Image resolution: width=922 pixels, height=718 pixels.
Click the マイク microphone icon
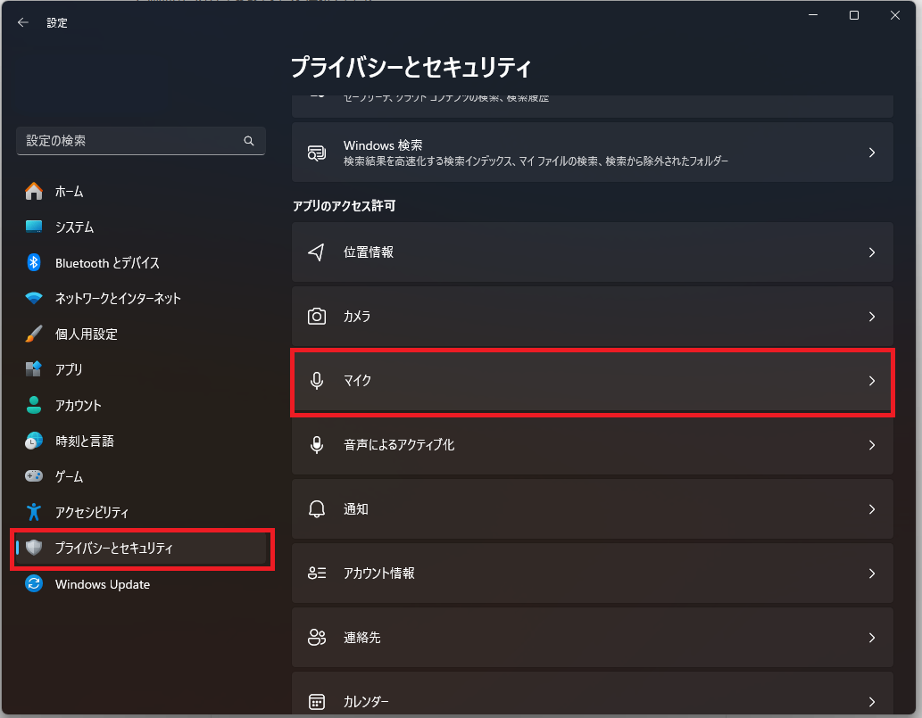click(x=316, y=381)
